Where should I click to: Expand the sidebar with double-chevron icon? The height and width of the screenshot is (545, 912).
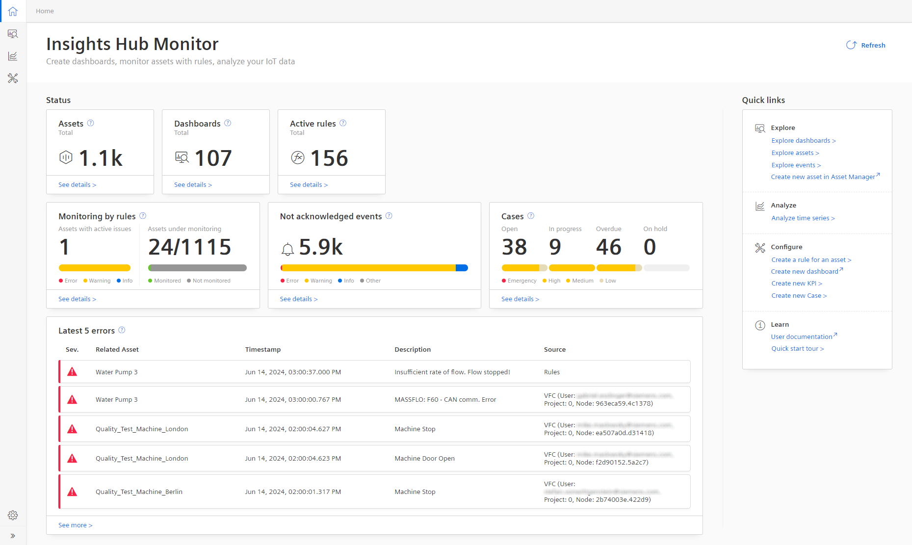click(x=13, y=536)
